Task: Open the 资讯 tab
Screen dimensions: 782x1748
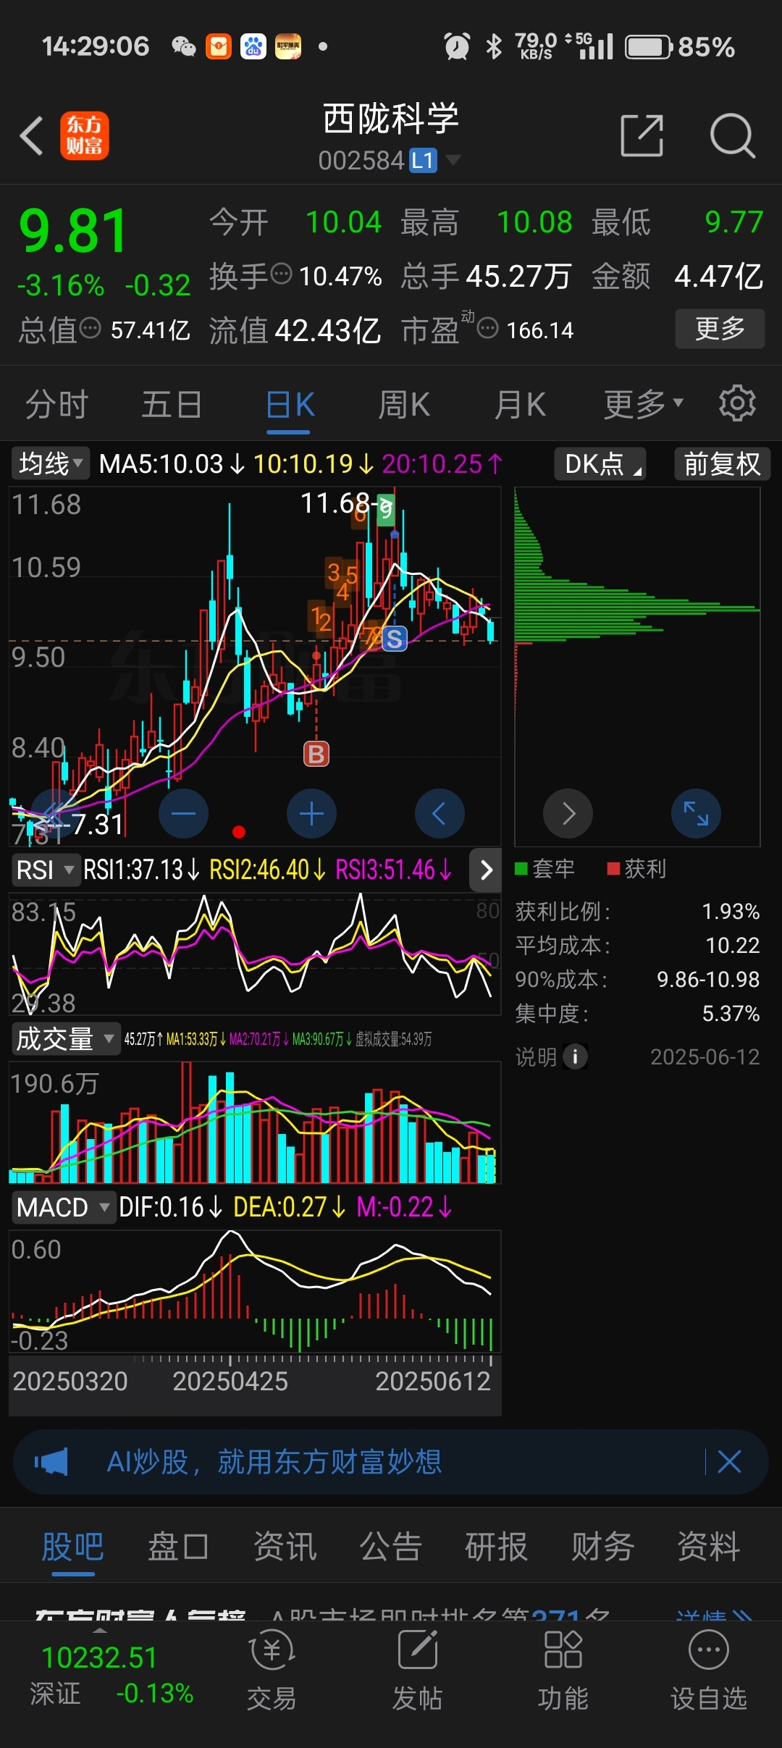Action: (x=285, y=1547)
